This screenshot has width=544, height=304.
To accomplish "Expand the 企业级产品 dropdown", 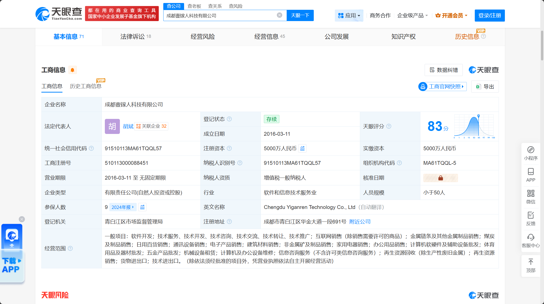I will 412,16.
